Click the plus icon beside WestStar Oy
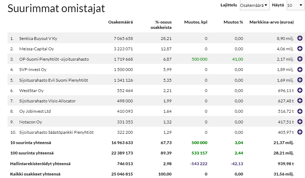Image resolution: width=305 pixels, height=178 pixels. click(300, 90)
